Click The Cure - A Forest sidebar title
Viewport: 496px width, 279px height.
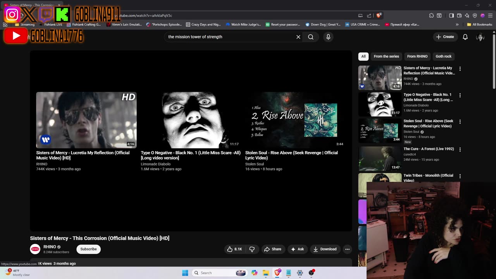coord(429,149)
